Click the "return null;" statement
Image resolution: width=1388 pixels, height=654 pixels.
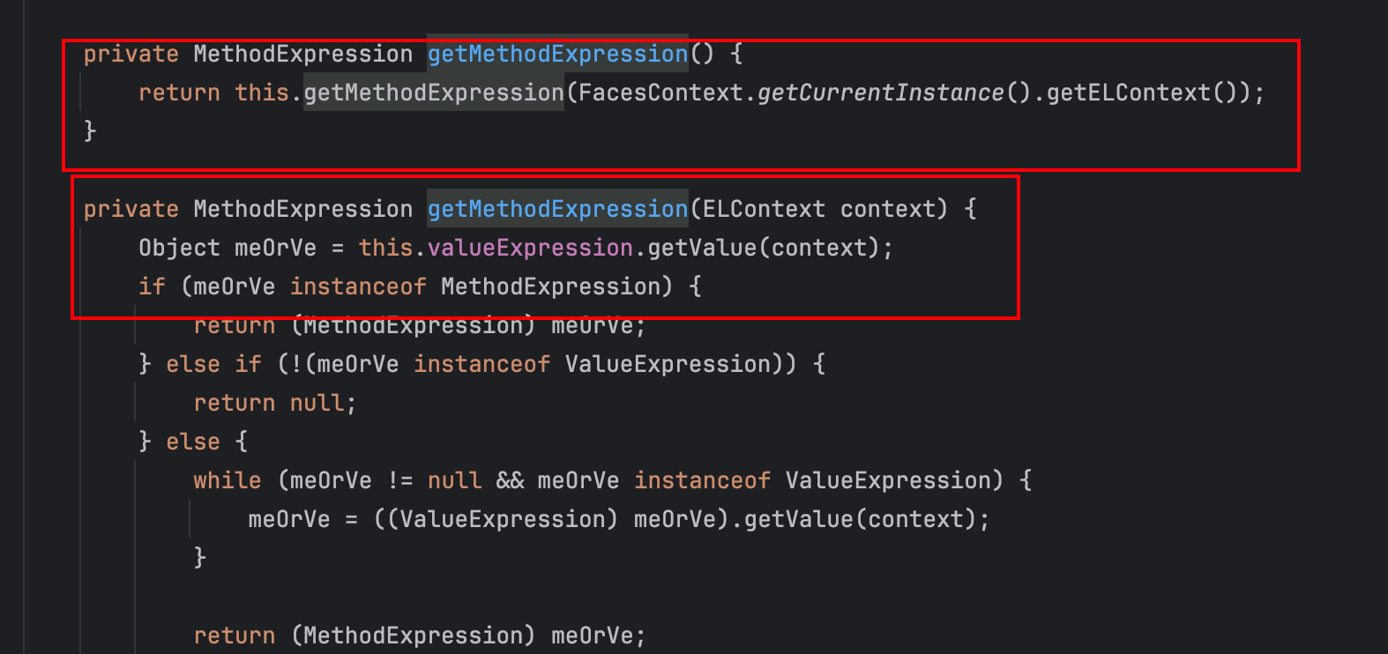click(x=274, y=403)
